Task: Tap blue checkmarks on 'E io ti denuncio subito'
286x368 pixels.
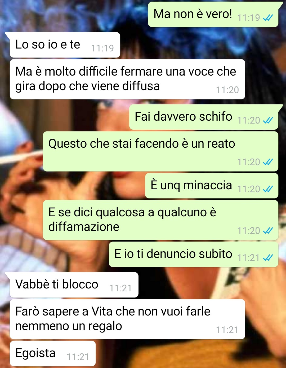Action: pyautogui.click(x=268, y=258)
